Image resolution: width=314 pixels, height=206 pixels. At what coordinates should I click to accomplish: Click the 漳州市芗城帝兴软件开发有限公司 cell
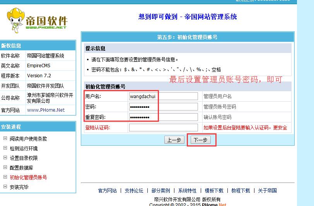[51, 98]
